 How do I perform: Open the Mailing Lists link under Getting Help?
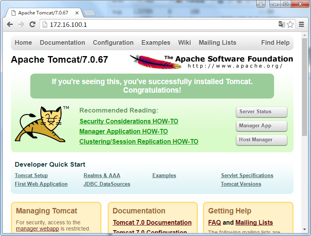(x=254, y=222)
